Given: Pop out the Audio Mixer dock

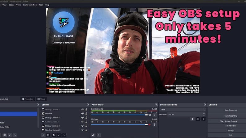Looking at the screenshot, I should pos(156,105).
